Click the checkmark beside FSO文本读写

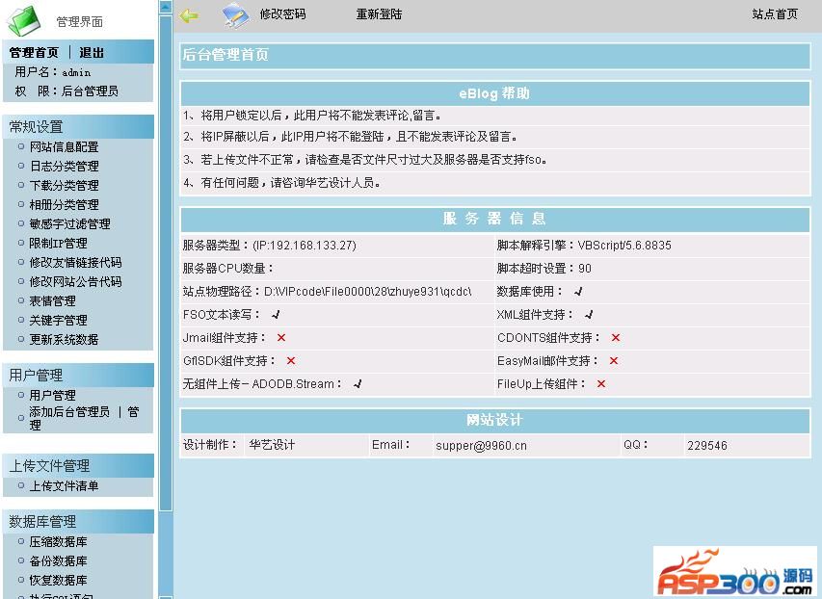click(276, 315)
